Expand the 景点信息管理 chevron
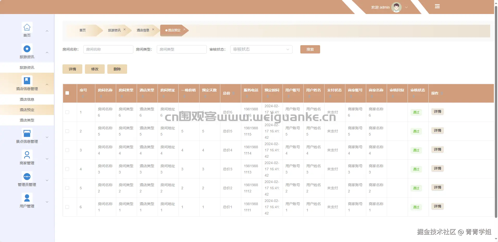Viewport: 498px width, 242px height. click(47, 137)
